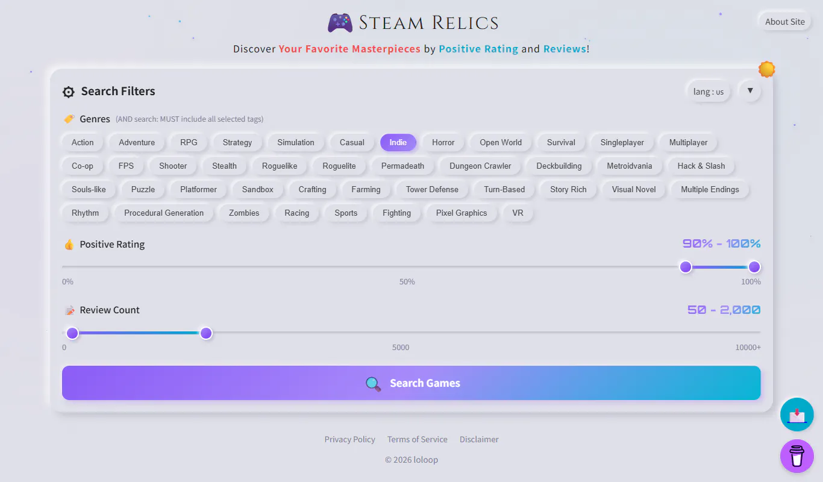Click the Review Count minimum slider handle
The image size is (823, 482).
(72, 333)
